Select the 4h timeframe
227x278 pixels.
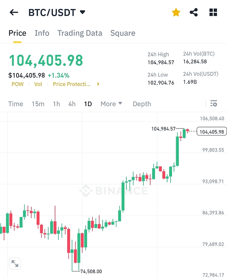coord(72,104)
